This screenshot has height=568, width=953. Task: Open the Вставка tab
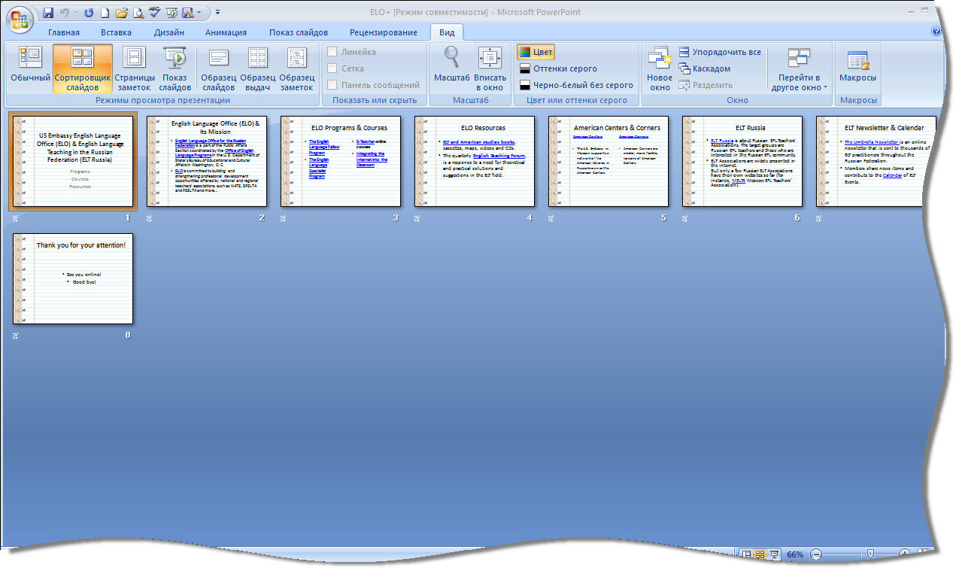pos(116,32)
